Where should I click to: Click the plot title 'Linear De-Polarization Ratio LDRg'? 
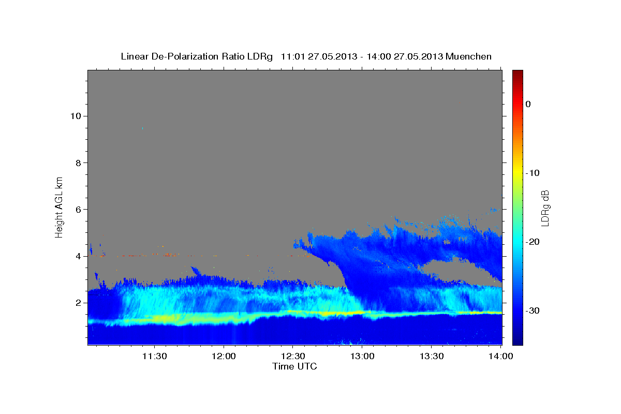[x=196, y=56]
